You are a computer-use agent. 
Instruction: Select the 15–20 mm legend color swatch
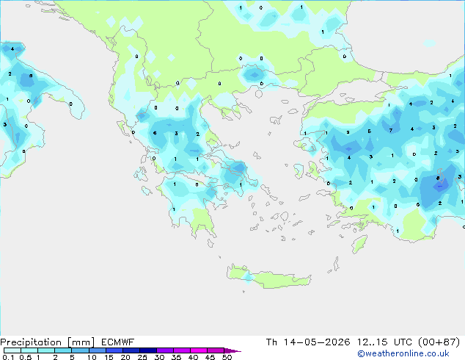point(114,350)
